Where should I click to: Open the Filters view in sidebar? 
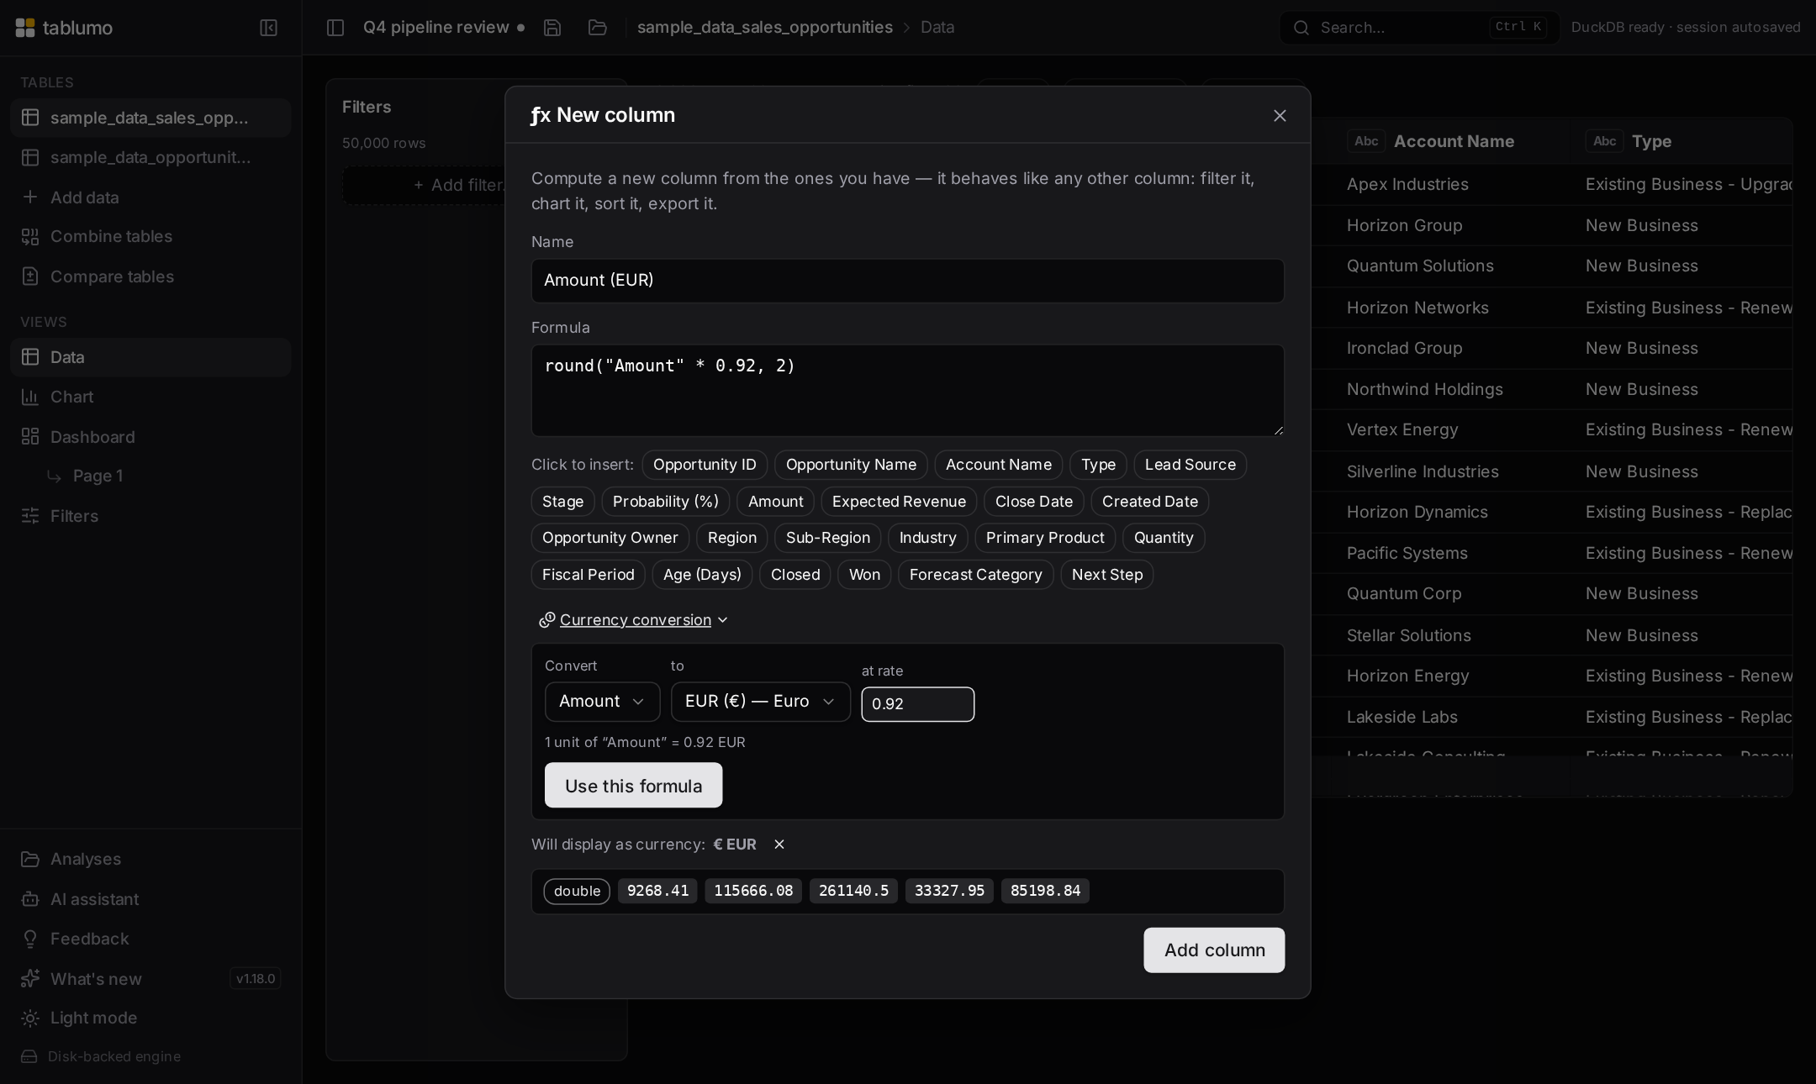click(x=150, y=516)
